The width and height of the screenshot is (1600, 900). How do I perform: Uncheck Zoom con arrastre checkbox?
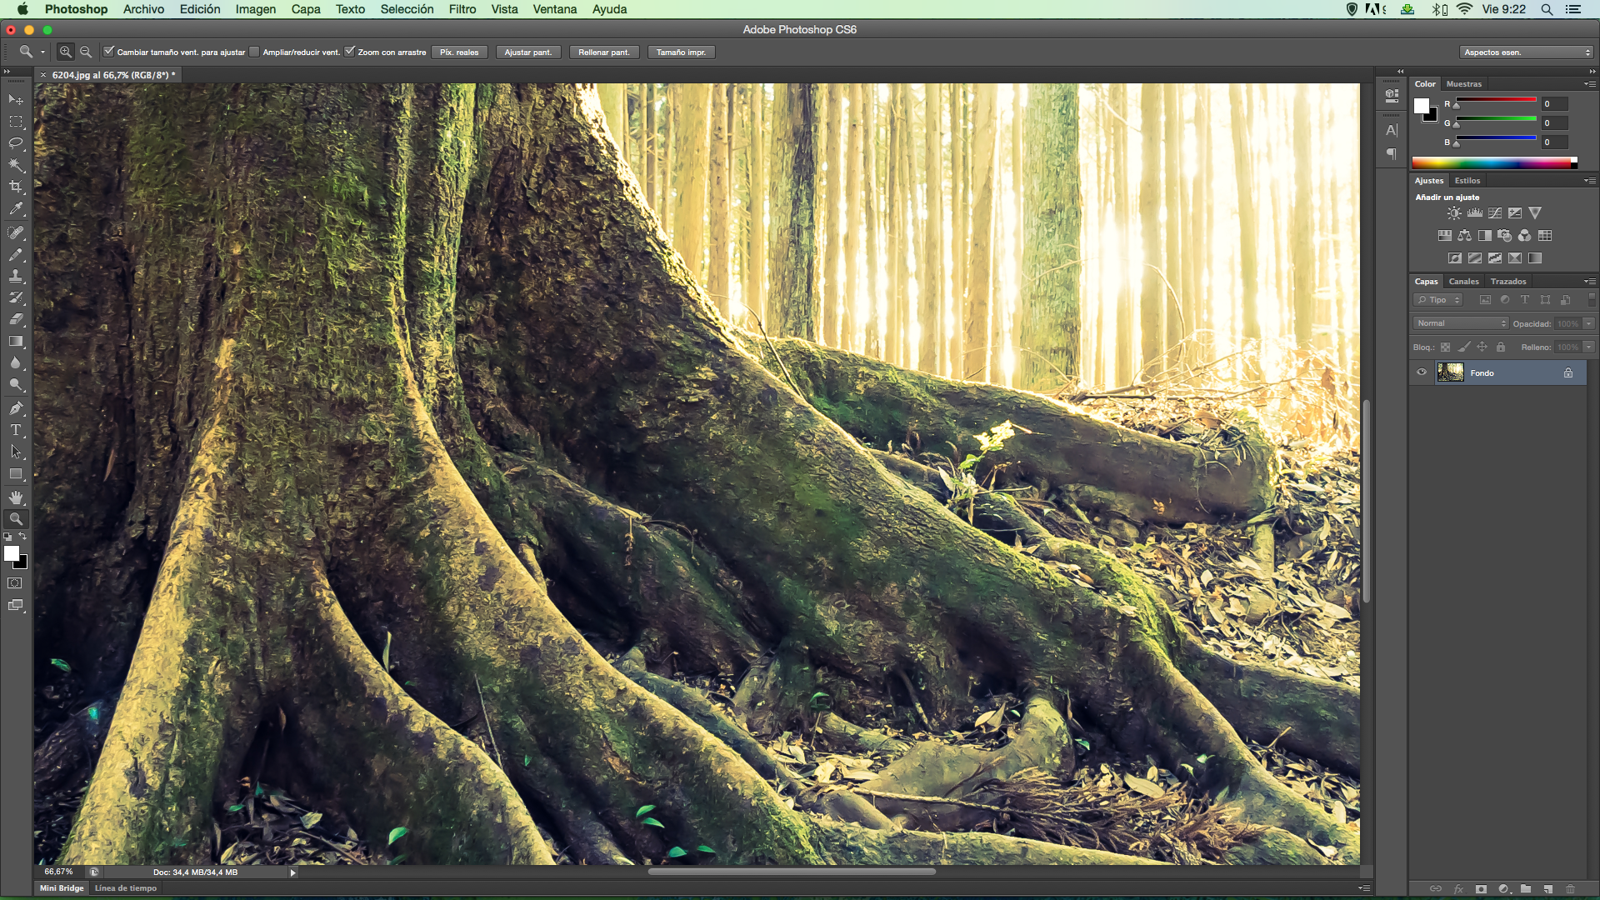tap(350, 52)
